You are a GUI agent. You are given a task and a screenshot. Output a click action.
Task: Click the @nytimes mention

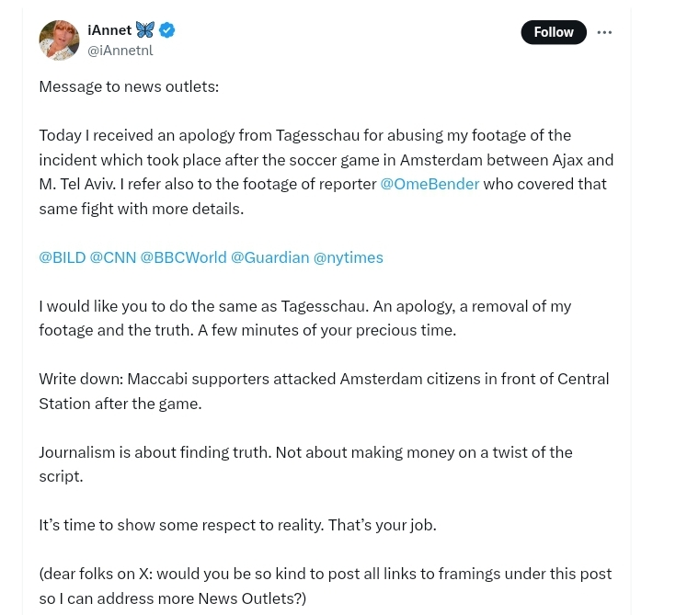click(x=349, y=257)
